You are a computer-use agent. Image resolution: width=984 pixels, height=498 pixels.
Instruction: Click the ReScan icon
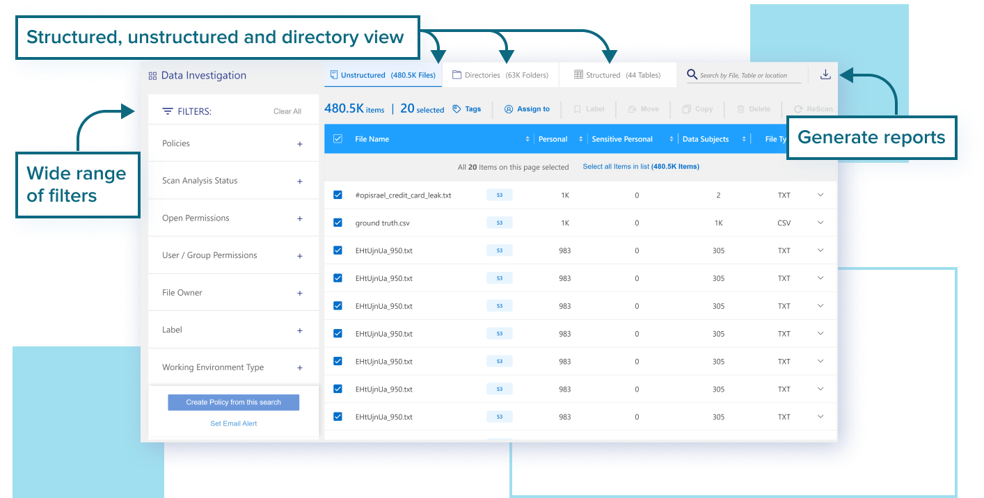pyautogui.click(x=797, y=109)
